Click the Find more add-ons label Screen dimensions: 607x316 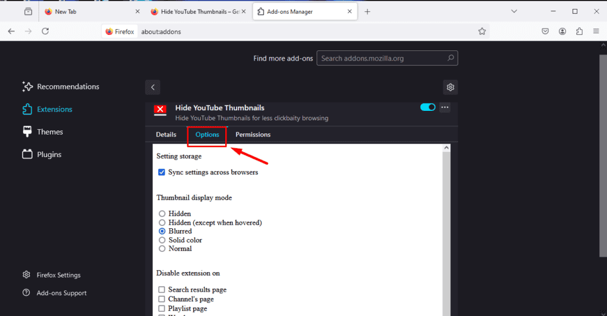283,59
